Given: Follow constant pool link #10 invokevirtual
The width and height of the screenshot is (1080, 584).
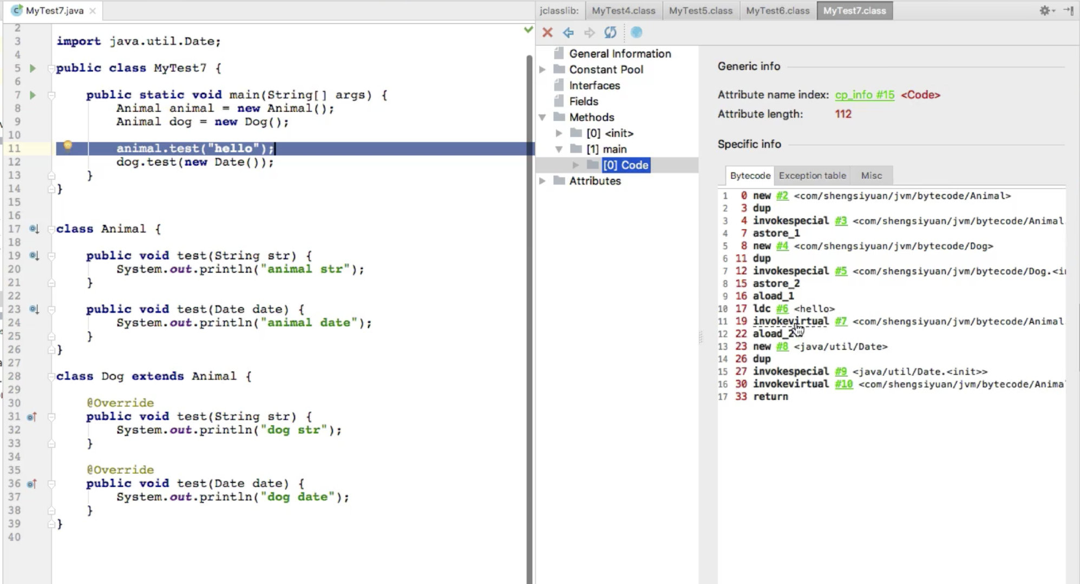Looking at the screenshot, I should click(x=843, y=384).
